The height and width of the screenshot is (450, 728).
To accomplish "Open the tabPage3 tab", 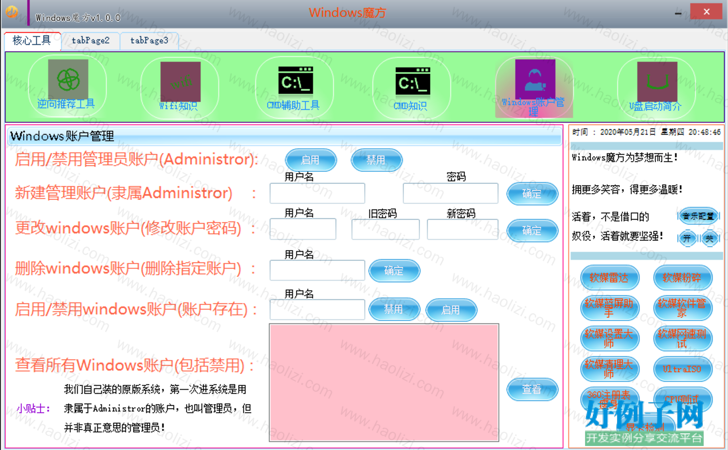I will (149, 41).
